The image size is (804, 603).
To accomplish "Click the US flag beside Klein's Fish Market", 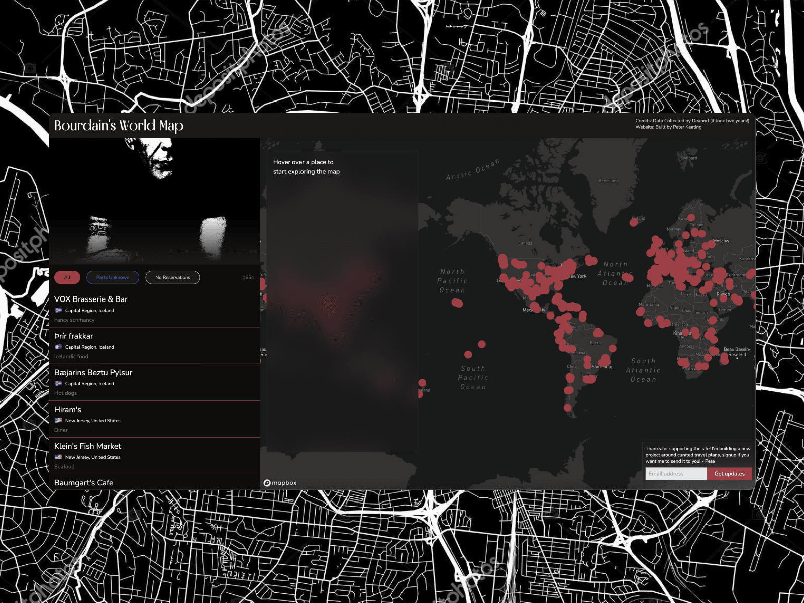I will click(x=58, y=457).
